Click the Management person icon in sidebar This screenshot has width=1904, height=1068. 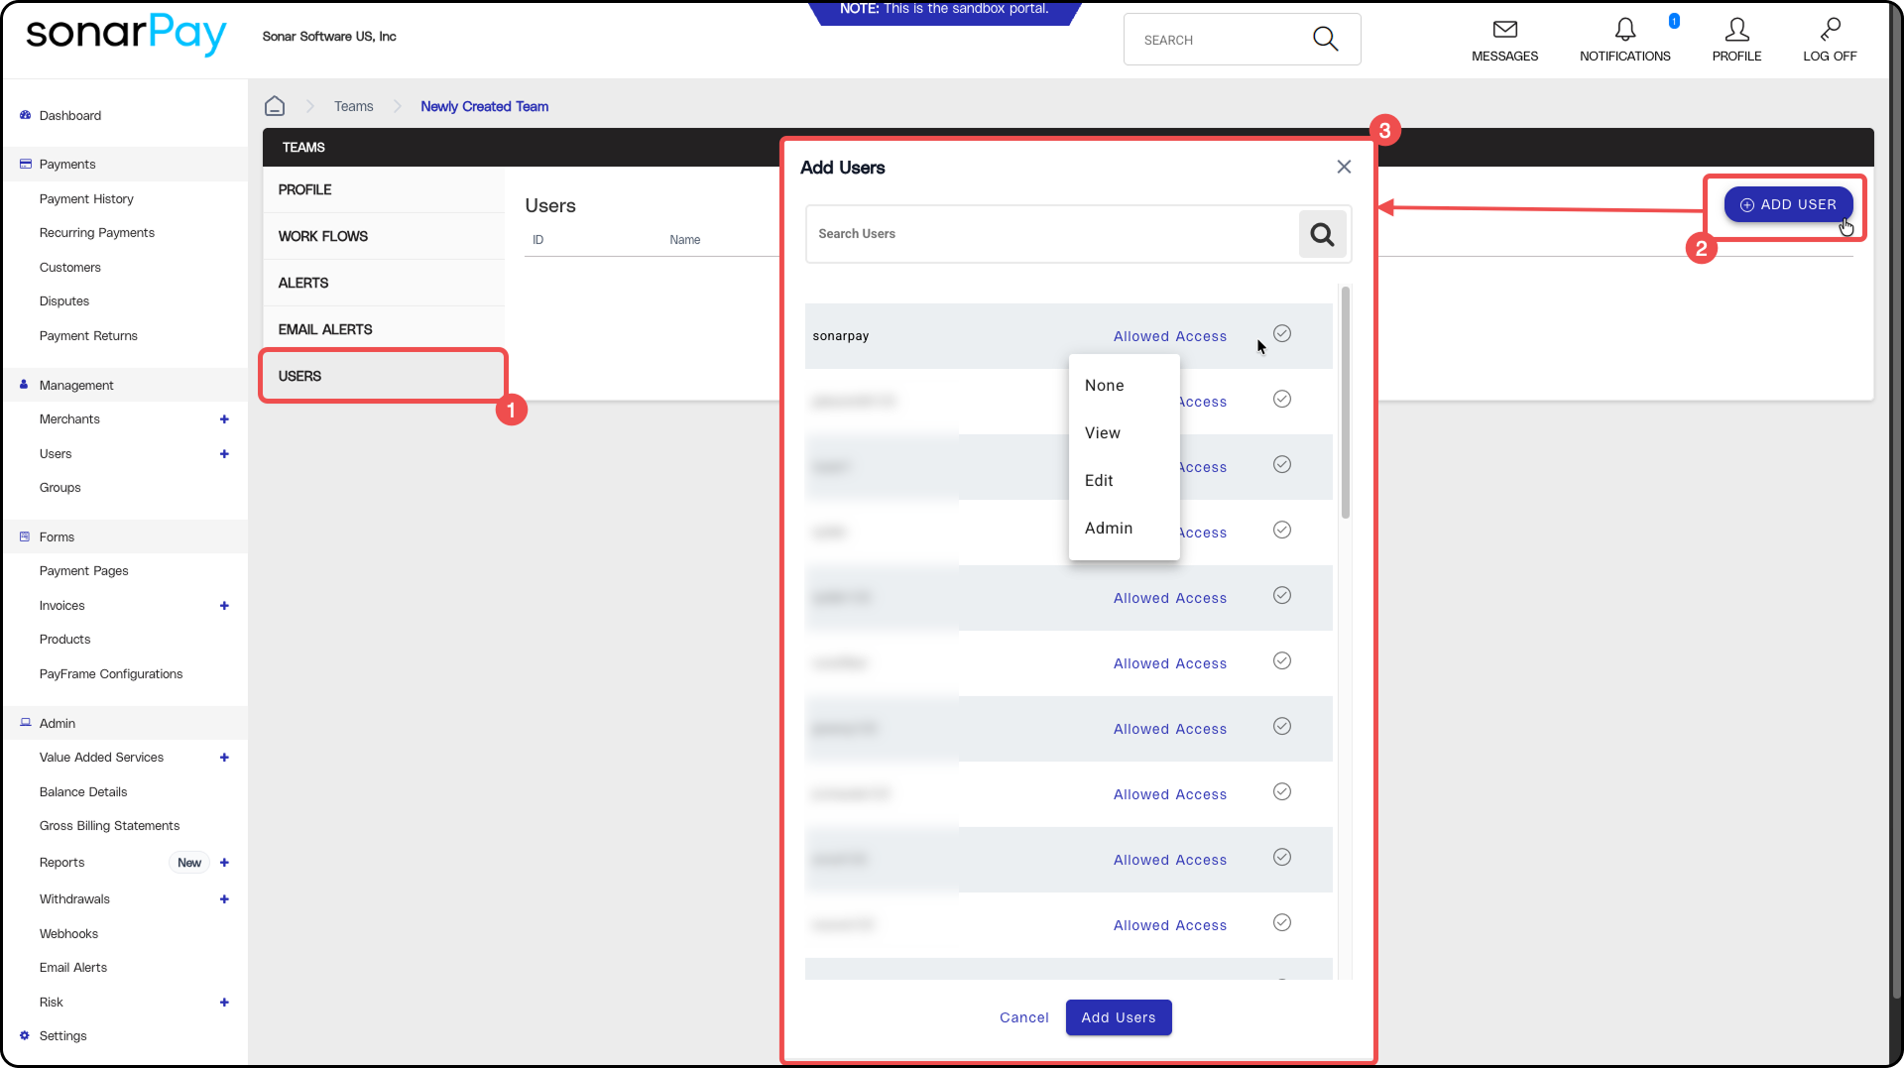[25, 385]
